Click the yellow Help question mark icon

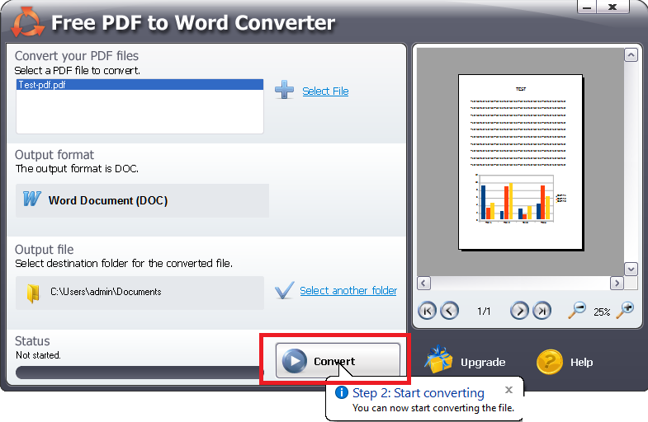pyautogui.click(x=550, y=362)
